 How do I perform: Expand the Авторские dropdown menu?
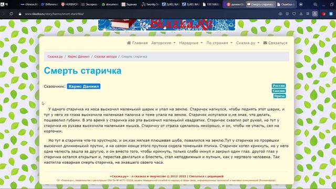[163, 43]
